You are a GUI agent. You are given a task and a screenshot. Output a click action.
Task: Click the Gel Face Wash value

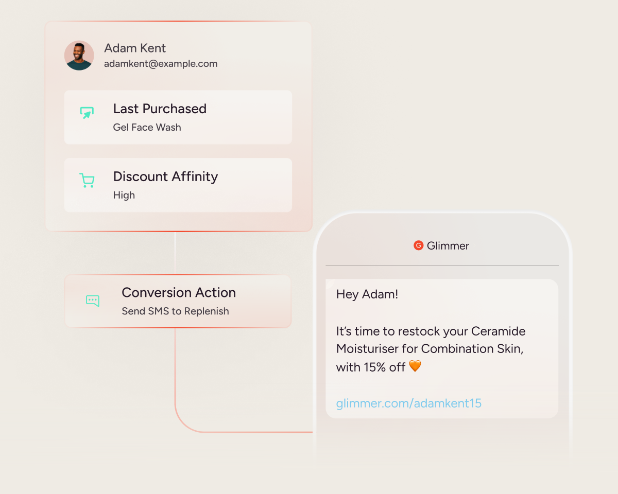147,127
